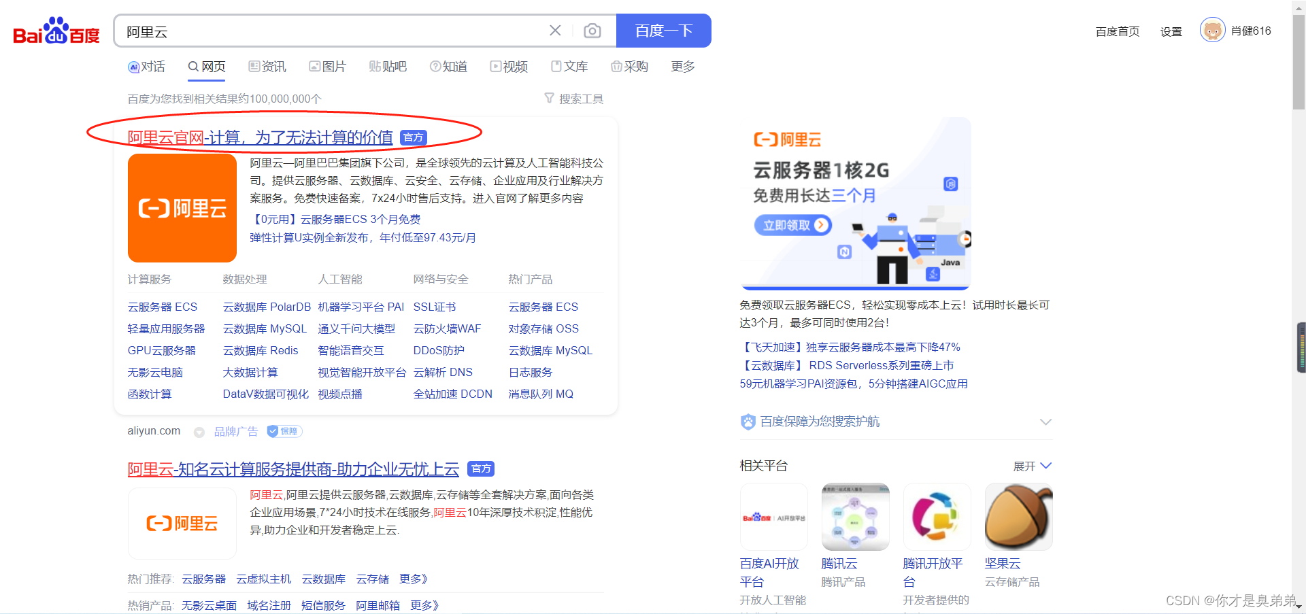Open 百度AI开放平台 thumbnail
Screen dimensions: 1306x614
click(x=774, y=517)
